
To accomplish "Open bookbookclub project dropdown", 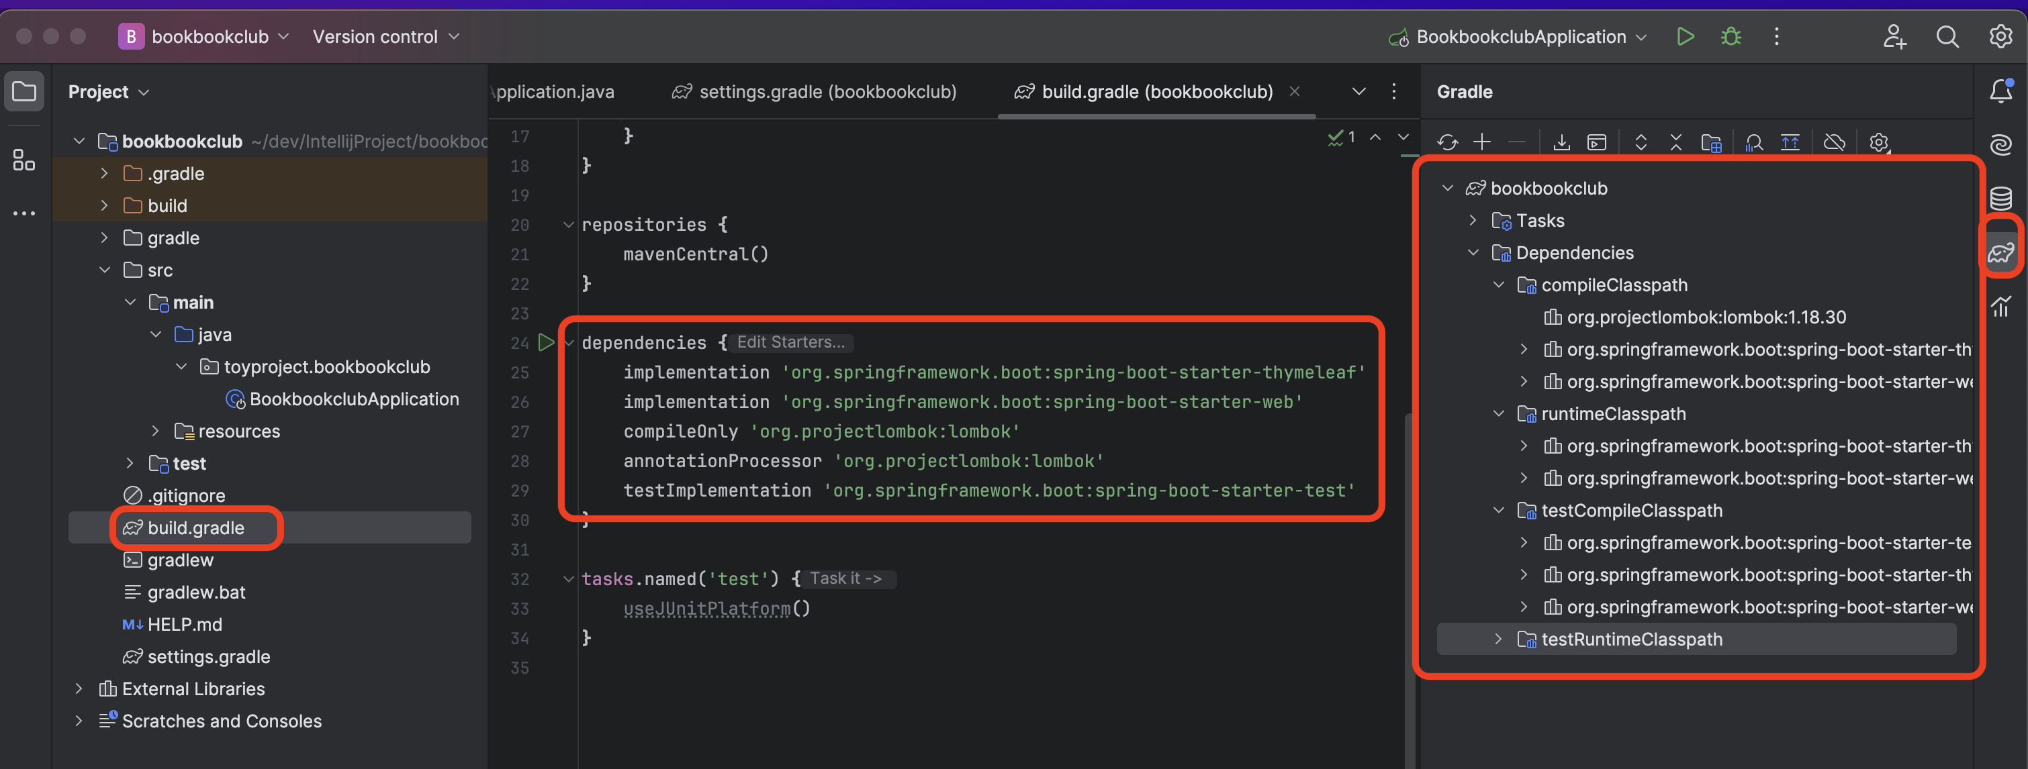I will point(205,37).
